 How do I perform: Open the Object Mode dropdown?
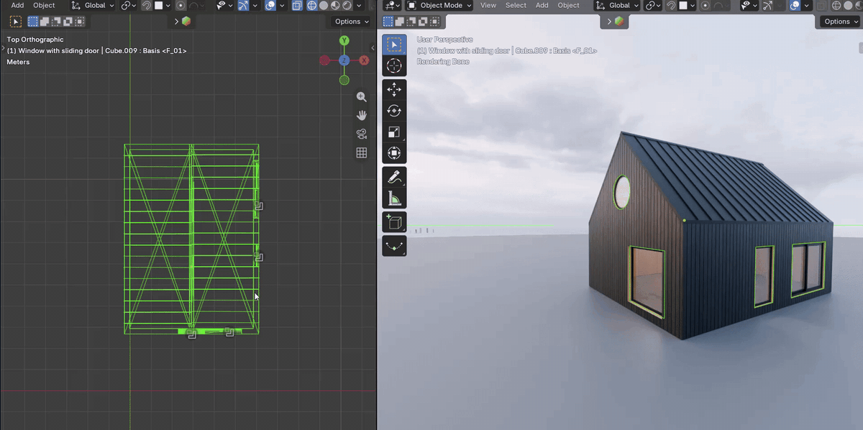[x=439, y=5]
